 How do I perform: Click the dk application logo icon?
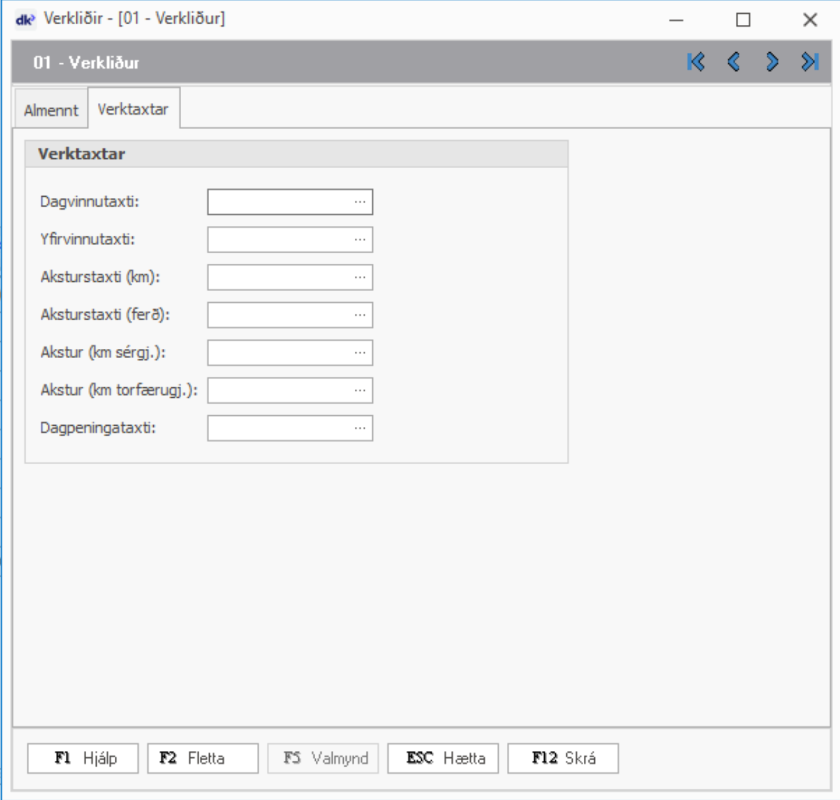click(x=25, y=20)
